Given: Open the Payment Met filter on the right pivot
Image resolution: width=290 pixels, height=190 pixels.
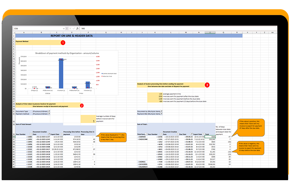Looking at the screenshot, I should tap(162, 114).
